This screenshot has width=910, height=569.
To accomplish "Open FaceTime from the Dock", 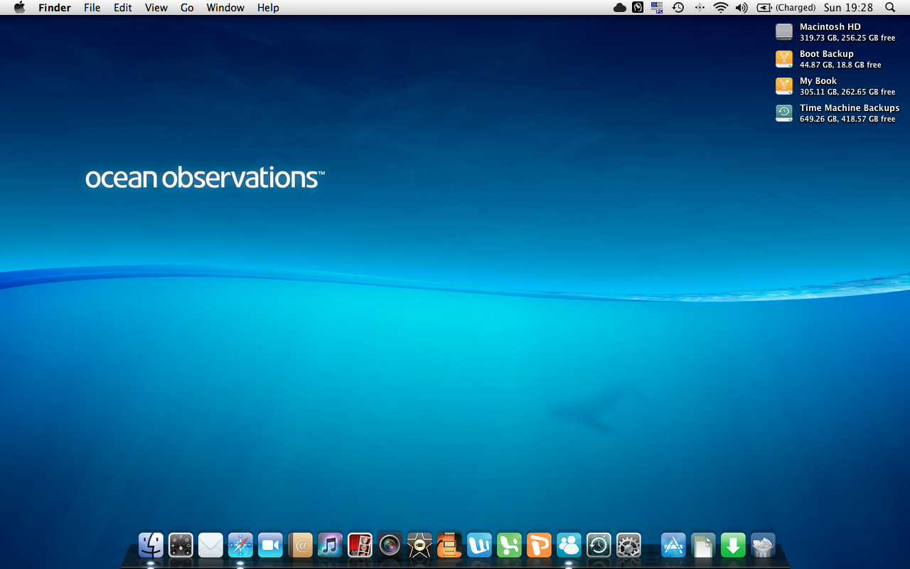I will [x=270, y=546].
